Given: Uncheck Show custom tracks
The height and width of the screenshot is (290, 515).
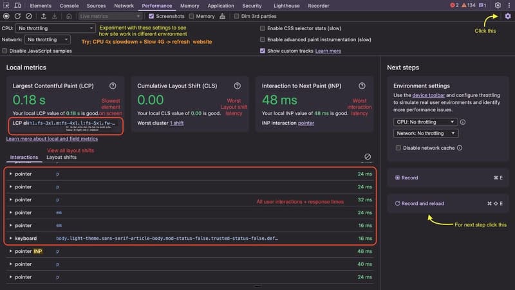Looking at the screenshot, I should [x=263, y=51].
